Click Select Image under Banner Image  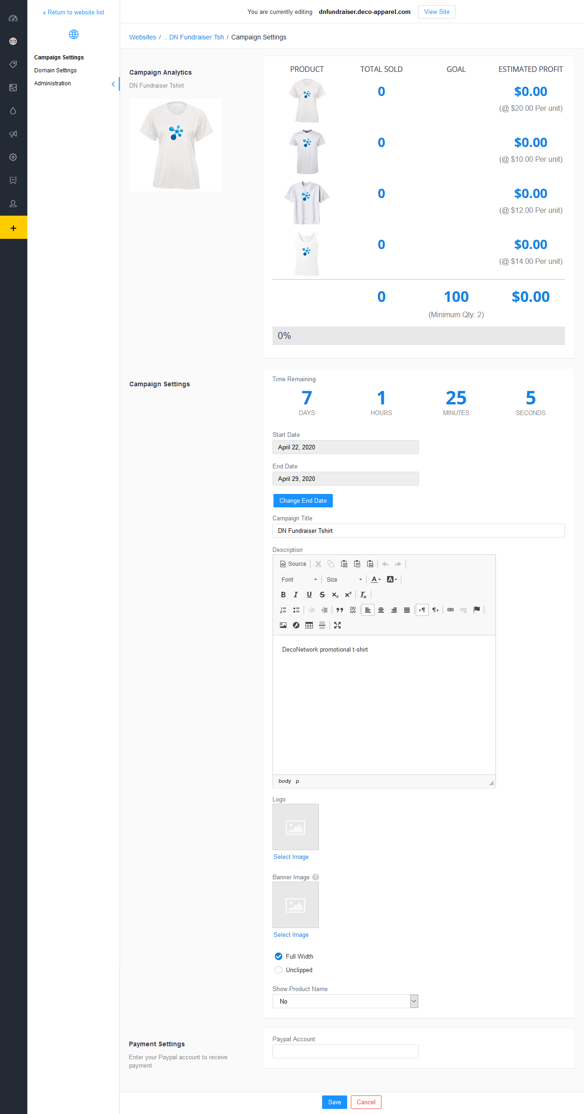click(291, 935)
